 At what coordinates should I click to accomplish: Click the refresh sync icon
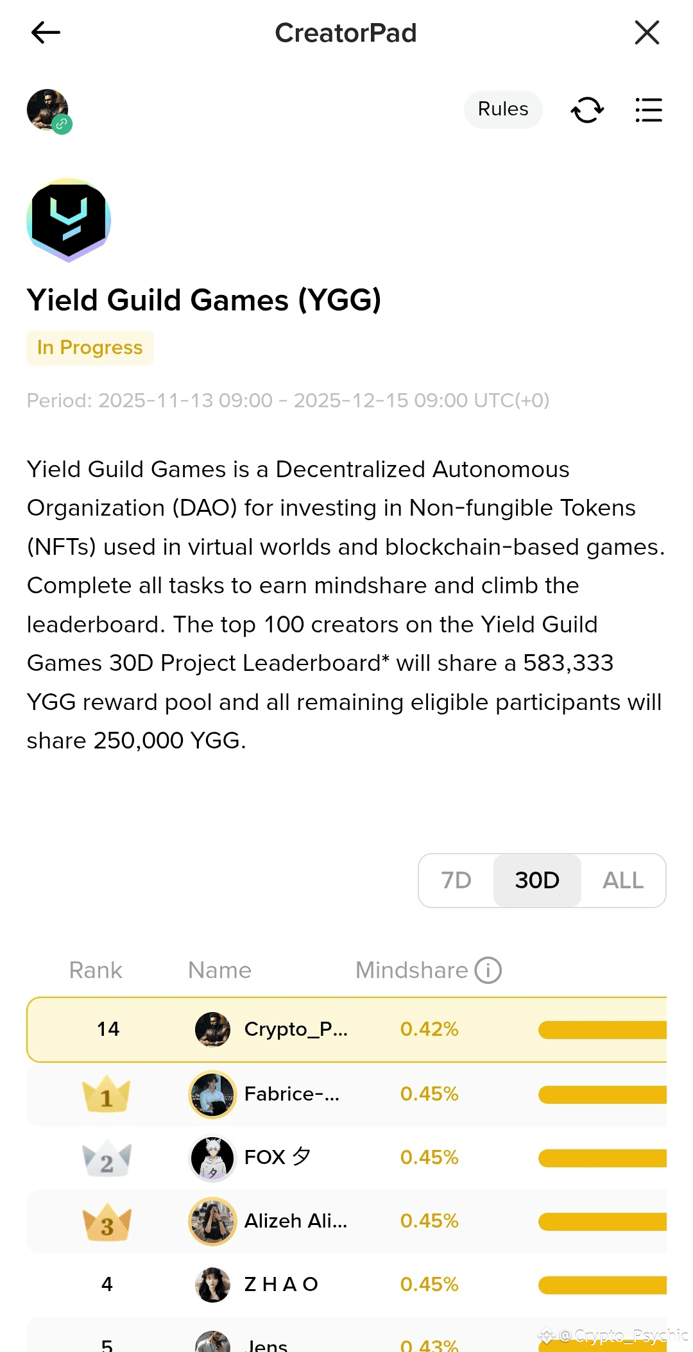pyautogui.click(x=587, y=110)
